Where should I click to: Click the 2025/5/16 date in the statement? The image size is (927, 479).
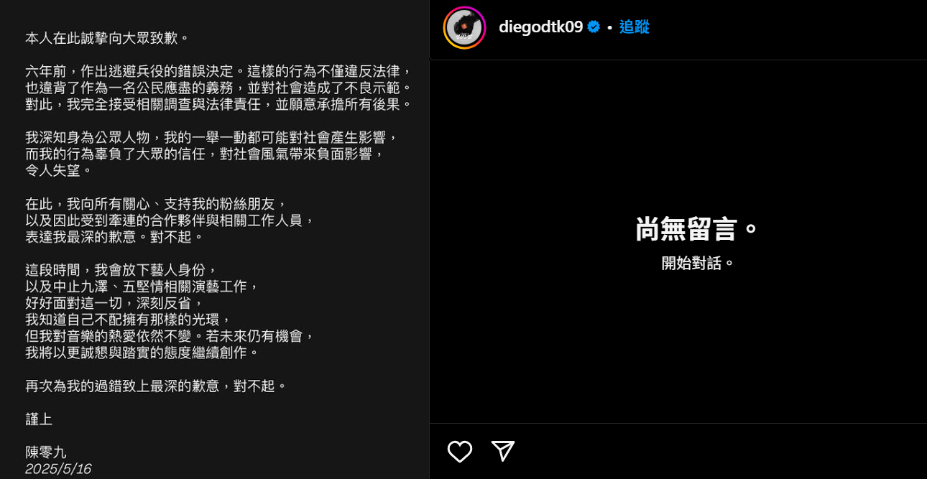(58, 469)
